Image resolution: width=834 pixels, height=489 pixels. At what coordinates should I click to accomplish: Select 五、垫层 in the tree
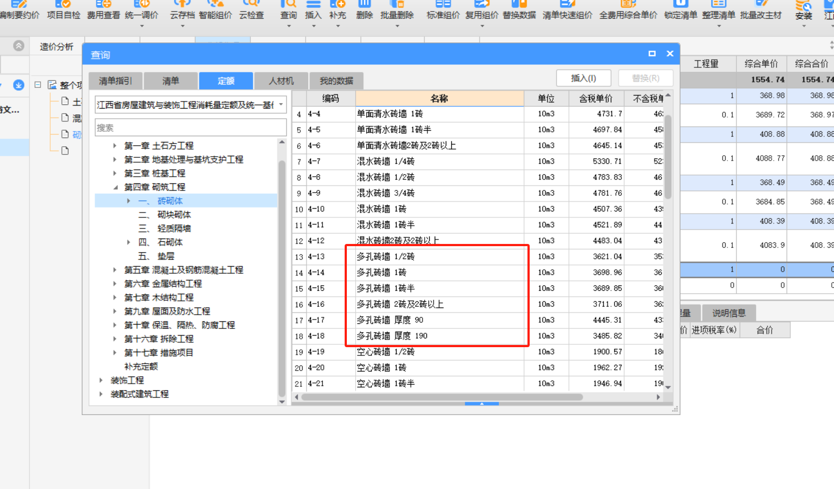tap(156, 256)
